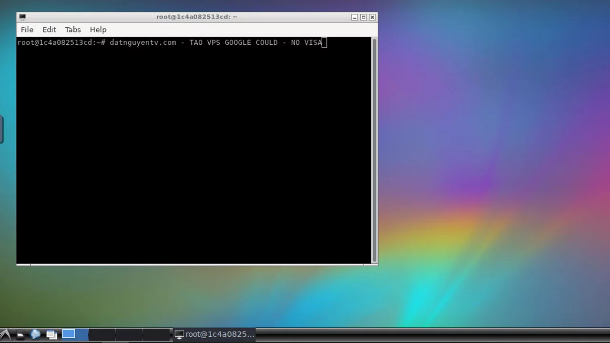Open the terminal window icon menu in title bar
The image size is (610, 343).
(x=22, y=17)
